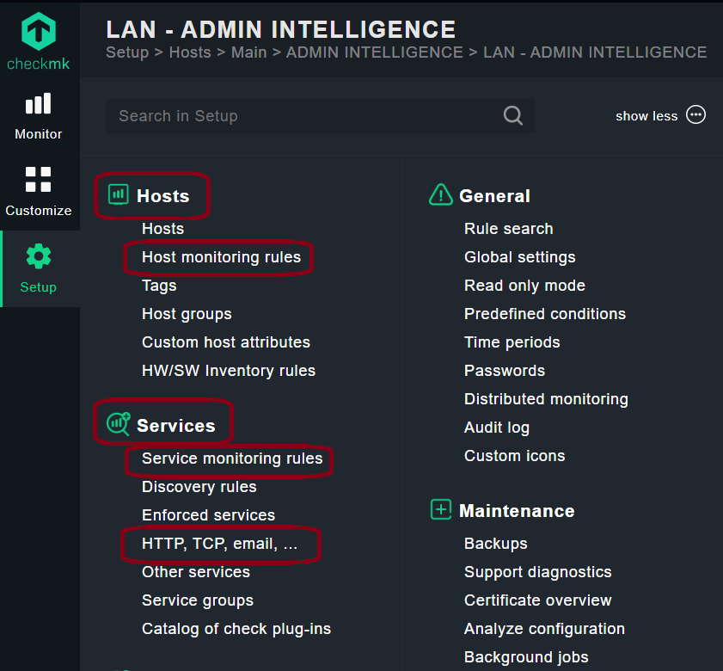Viewport: 723px width, 671px height.
Task: Toggle show less menu entries
Action: point(660,115)
